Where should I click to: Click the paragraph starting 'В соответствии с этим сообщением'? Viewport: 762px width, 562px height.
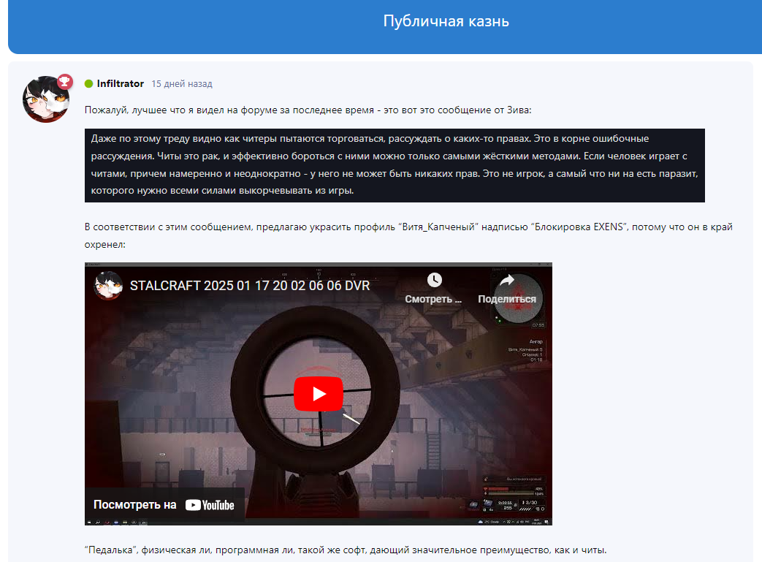[408, 236]
